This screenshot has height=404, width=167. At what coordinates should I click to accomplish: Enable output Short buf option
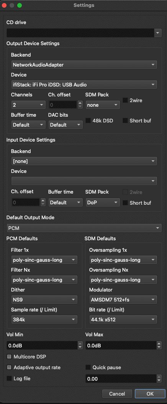pos(126,121)
